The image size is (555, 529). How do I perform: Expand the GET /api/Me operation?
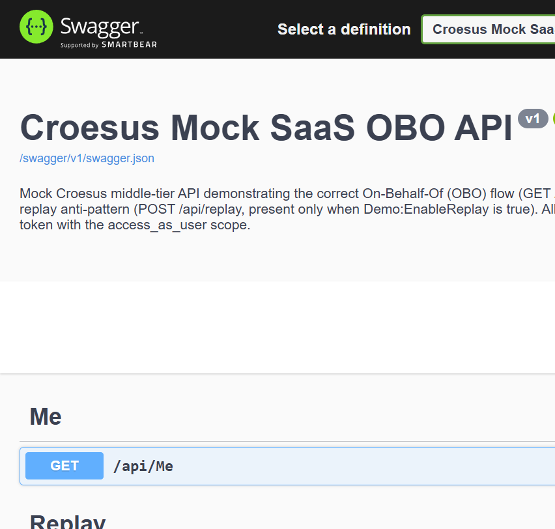[287, 466]
